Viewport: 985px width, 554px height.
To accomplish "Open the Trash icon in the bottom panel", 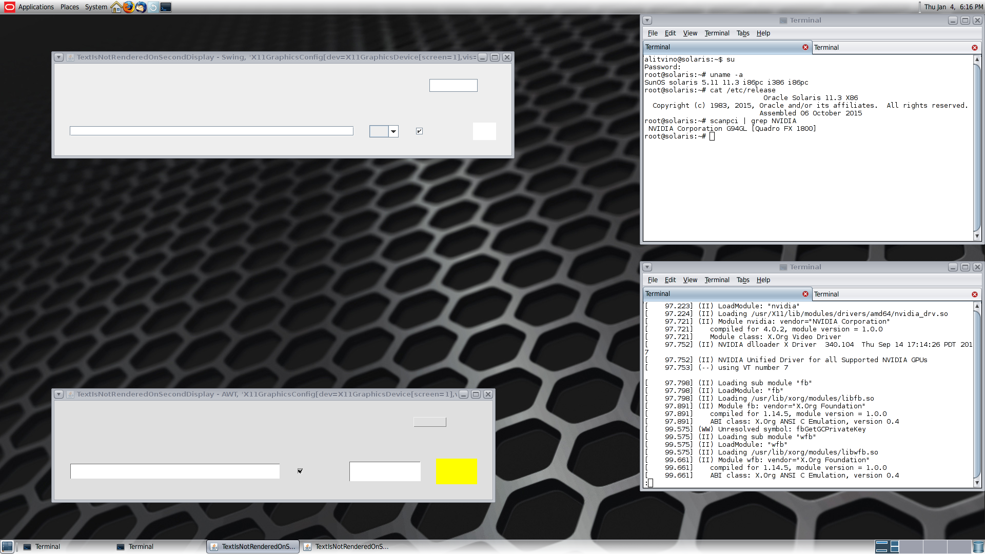I will [x=978, y=546].
